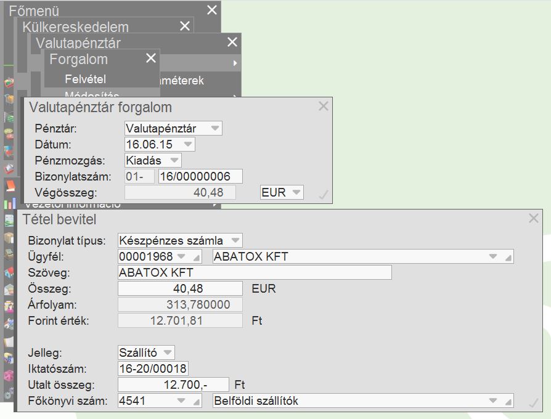The height and width of the screenshot is (419, 551).
Task: Click the Főkönyvi szám label
Action: click(67, 401)
